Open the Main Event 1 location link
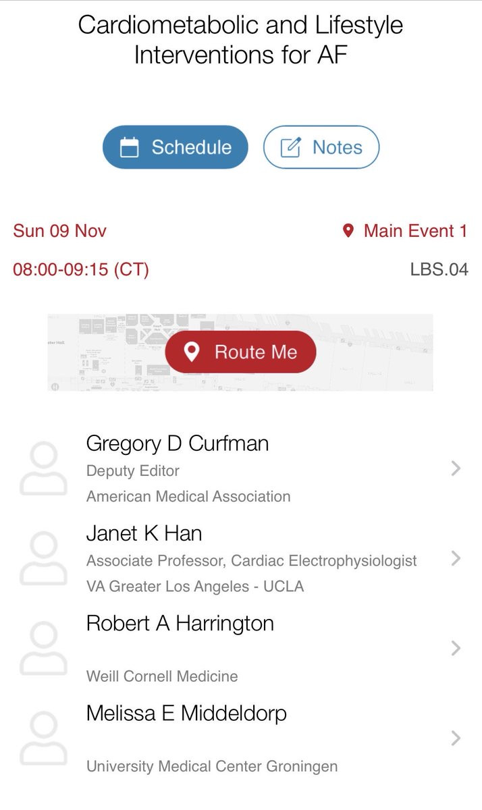 [x=405, y=232]
